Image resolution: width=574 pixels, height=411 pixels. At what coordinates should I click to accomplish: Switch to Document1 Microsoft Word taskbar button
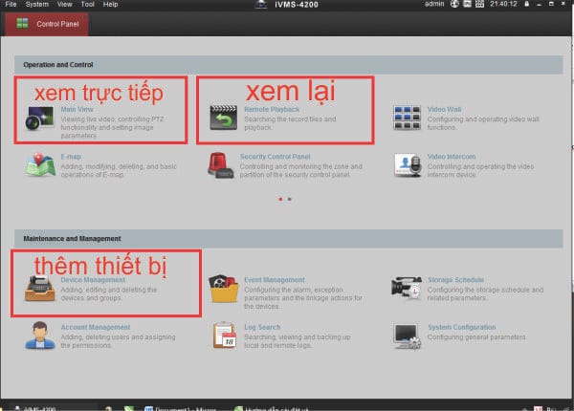(x=182, y=409)
